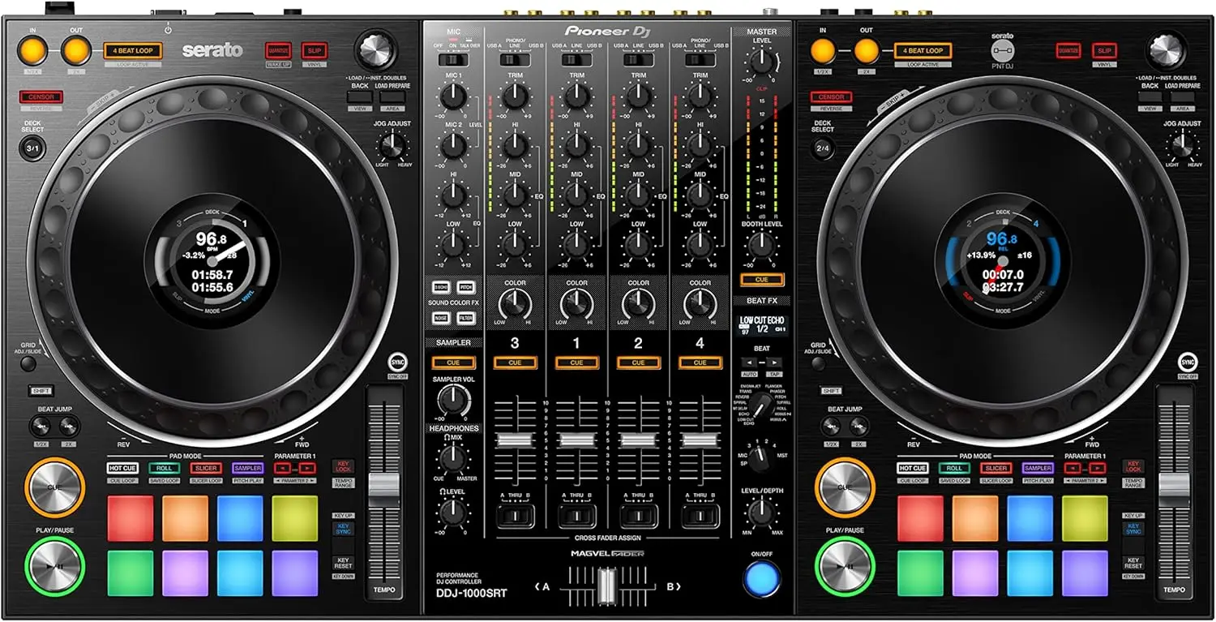1216x622 pixels.
Task: Hit Play/Pause on the left deck
Action: click(x=54, y=567)
